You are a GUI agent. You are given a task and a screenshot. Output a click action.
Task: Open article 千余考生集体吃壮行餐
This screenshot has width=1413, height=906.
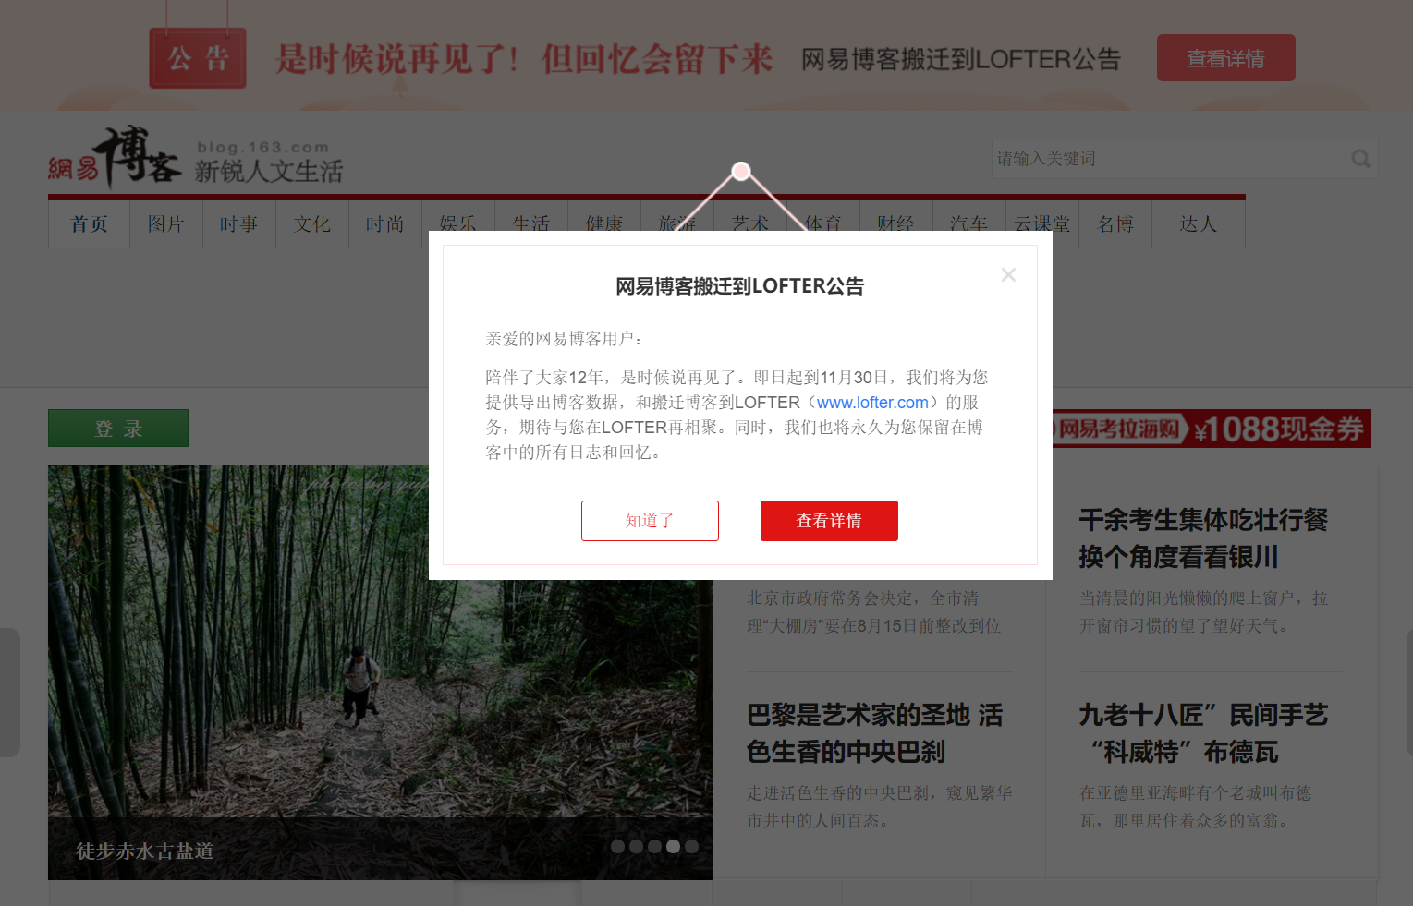click(1203, 538)
